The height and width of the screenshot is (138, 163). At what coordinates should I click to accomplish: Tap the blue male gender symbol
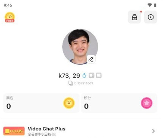coord(84,75)
